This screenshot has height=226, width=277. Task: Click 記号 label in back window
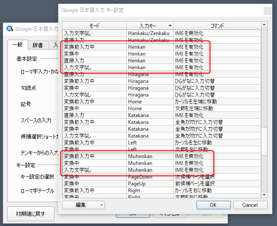26,104
